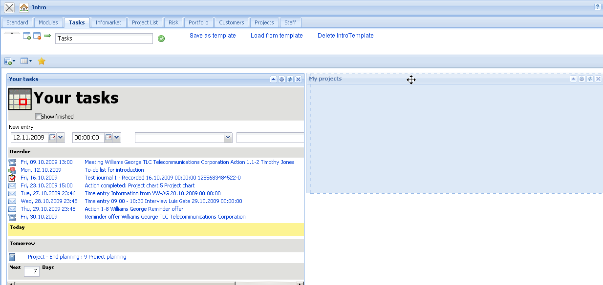Collapse the My projects panel
Screen dimensions: 603x285
click(573, 78)
